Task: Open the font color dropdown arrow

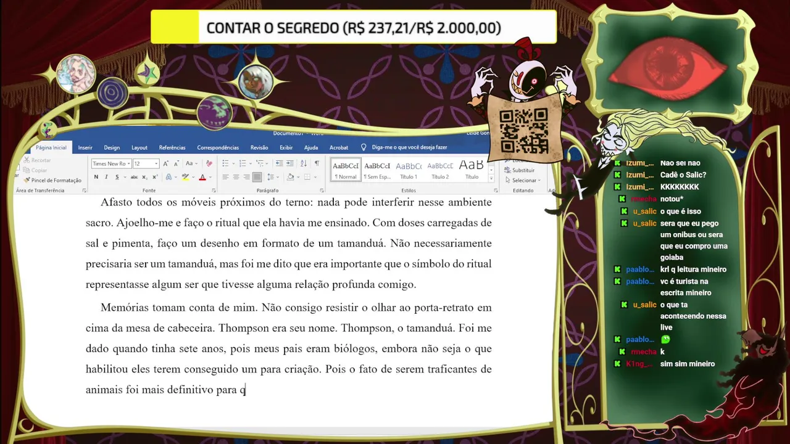Action: tap(210, 177)
